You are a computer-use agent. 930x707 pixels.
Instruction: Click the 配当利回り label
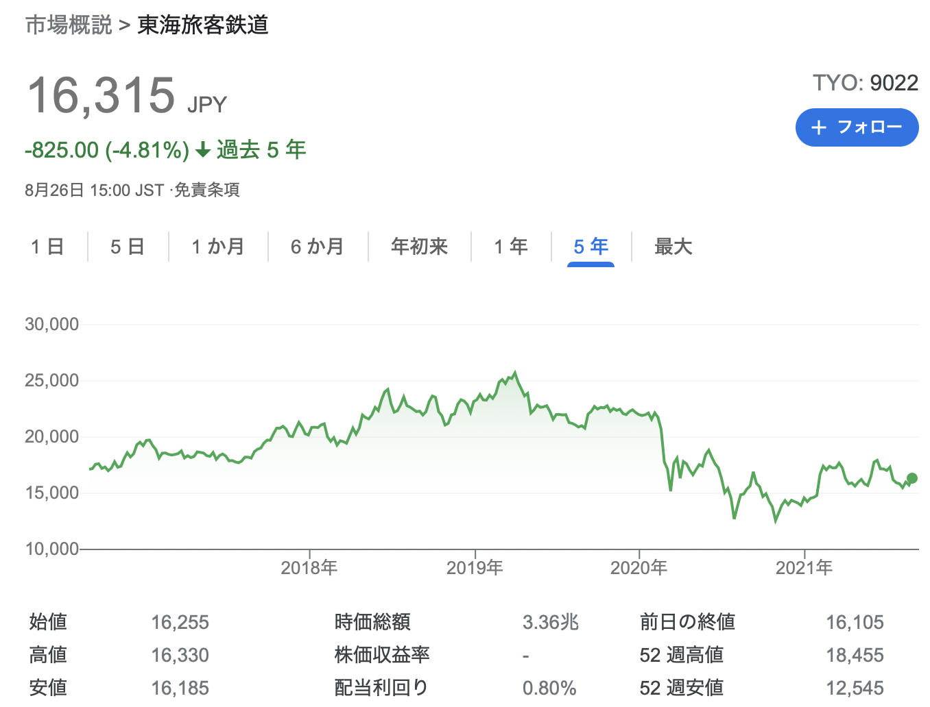381,688
